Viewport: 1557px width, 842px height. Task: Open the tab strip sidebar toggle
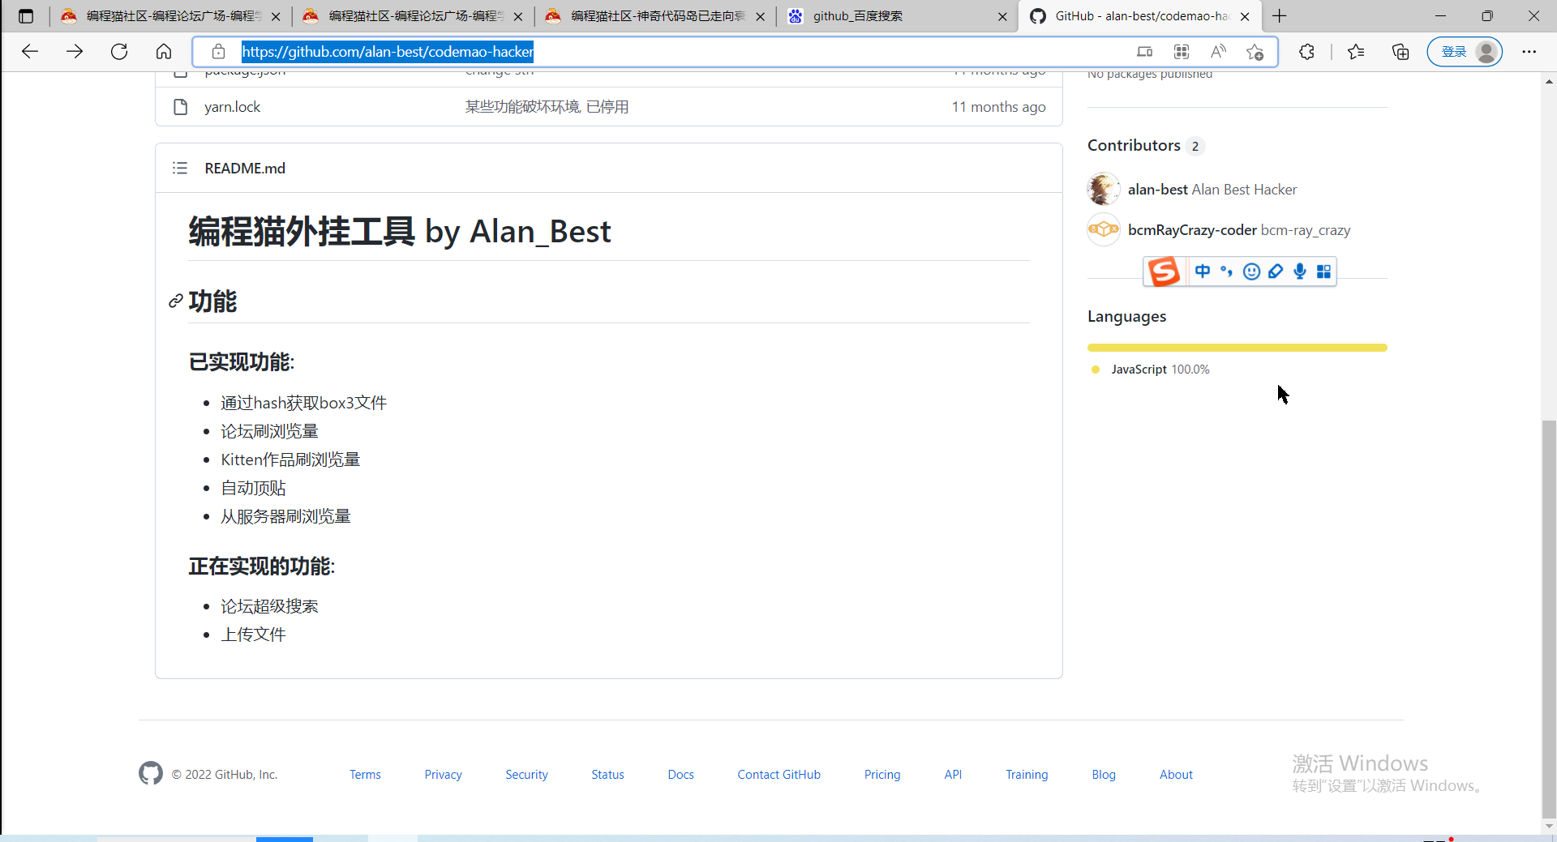pos(26,16)
